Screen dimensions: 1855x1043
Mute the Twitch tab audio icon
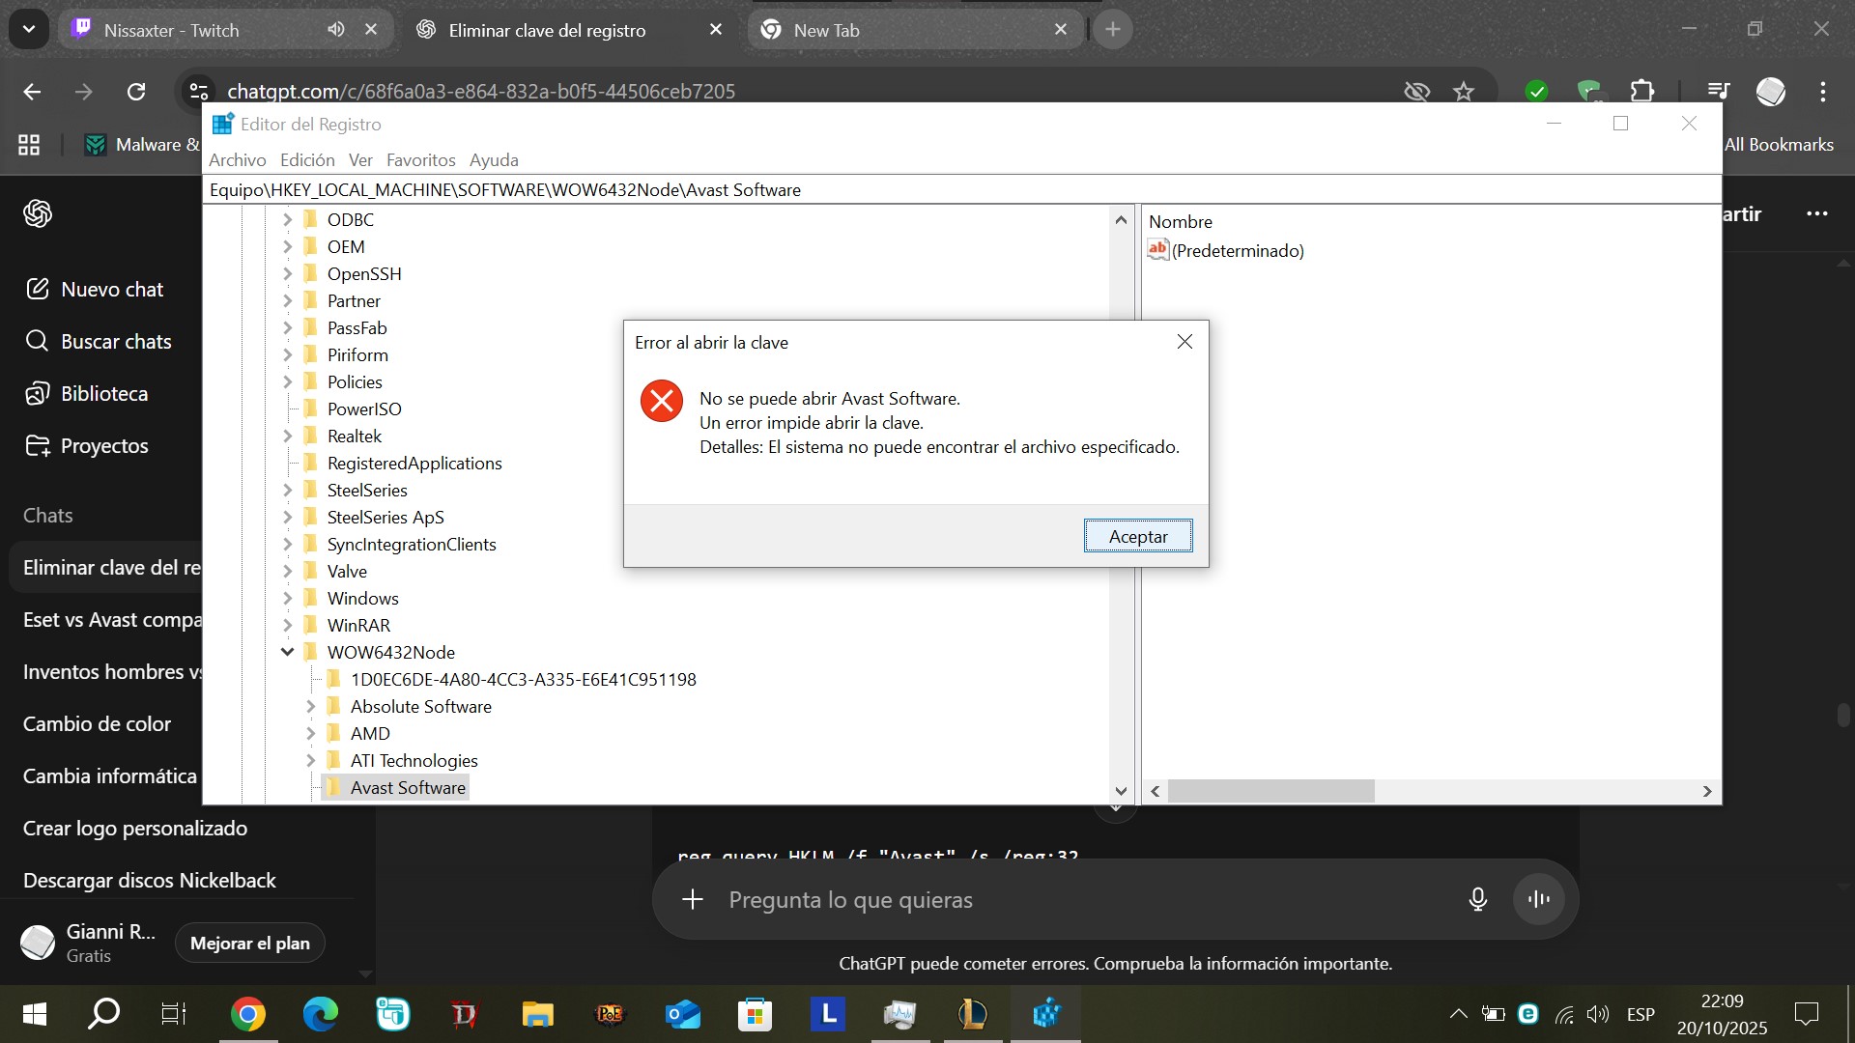335,29
